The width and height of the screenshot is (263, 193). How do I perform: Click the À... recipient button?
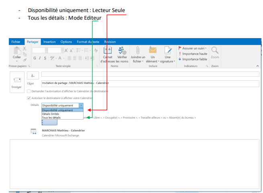click(33, 75)
